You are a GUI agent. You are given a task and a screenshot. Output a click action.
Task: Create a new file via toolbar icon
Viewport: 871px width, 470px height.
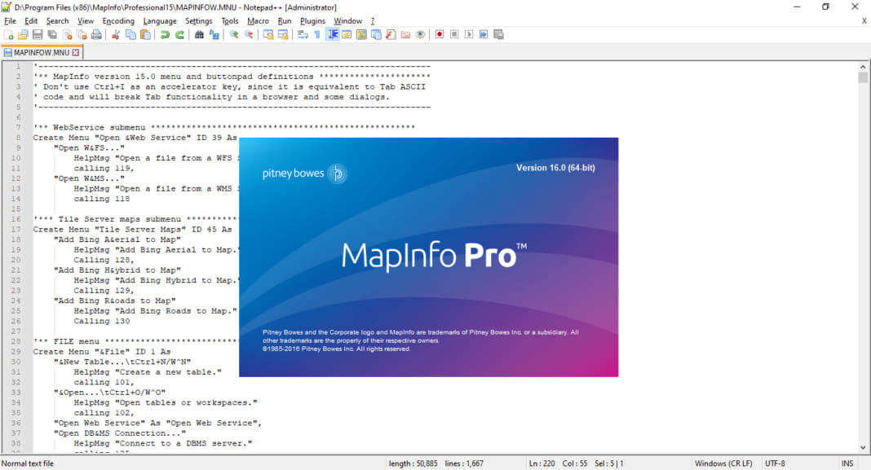pyautogui.click(x=8, y=34)
